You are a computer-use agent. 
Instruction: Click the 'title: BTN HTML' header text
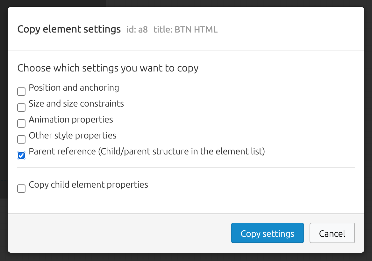click(185, 29)
